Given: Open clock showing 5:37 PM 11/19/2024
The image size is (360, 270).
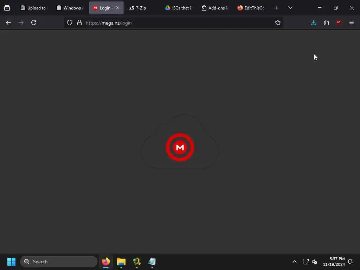Looking at the screenshot, I should coord(334,262).
